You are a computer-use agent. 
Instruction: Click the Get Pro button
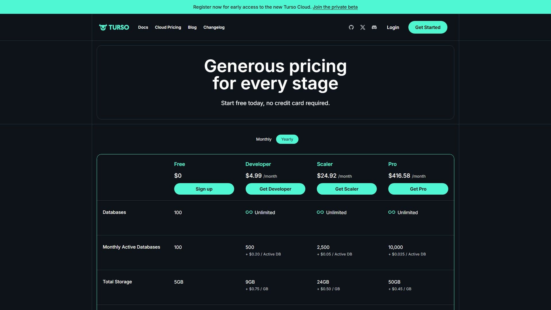[418, 189]
